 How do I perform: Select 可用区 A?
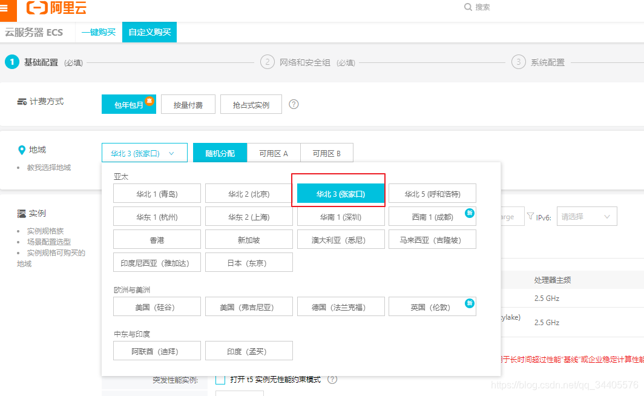point(274,153)
